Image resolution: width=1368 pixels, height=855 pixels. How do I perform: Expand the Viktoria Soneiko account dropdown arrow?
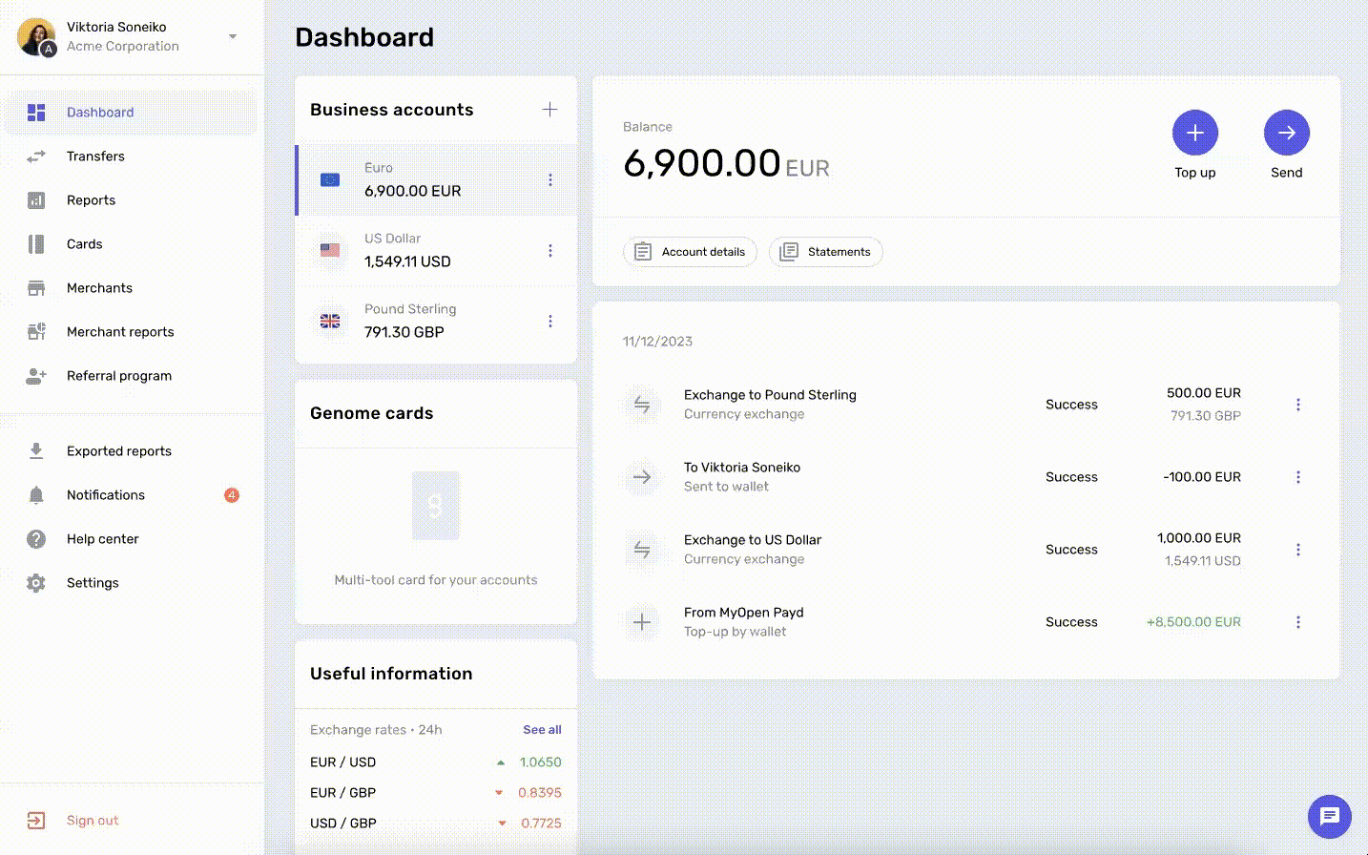(x=233, y=36)
